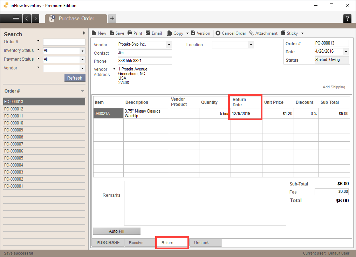Screen dimensions: 356x257
Task: Open the Location dropdown
Action: pos(251,45)
